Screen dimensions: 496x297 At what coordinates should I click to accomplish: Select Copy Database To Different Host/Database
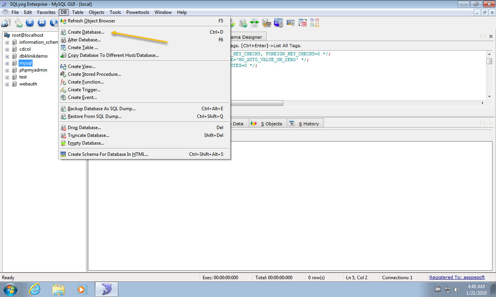tap(145, 55)
